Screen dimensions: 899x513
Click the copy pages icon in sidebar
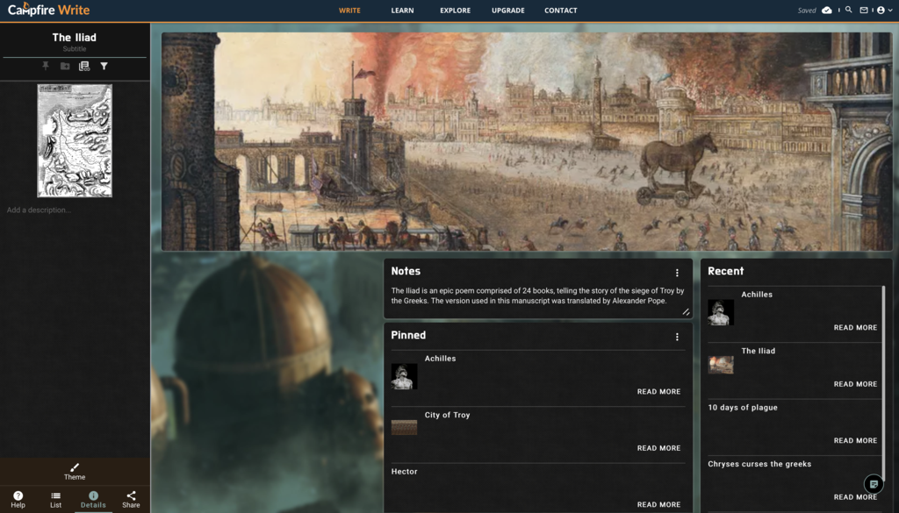[x=84, y=66]
